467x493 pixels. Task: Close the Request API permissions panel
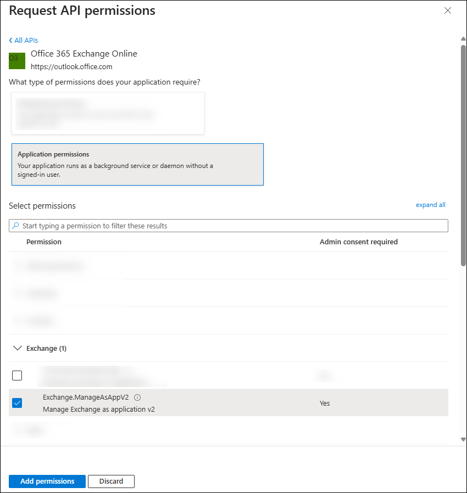coord(447,10)
